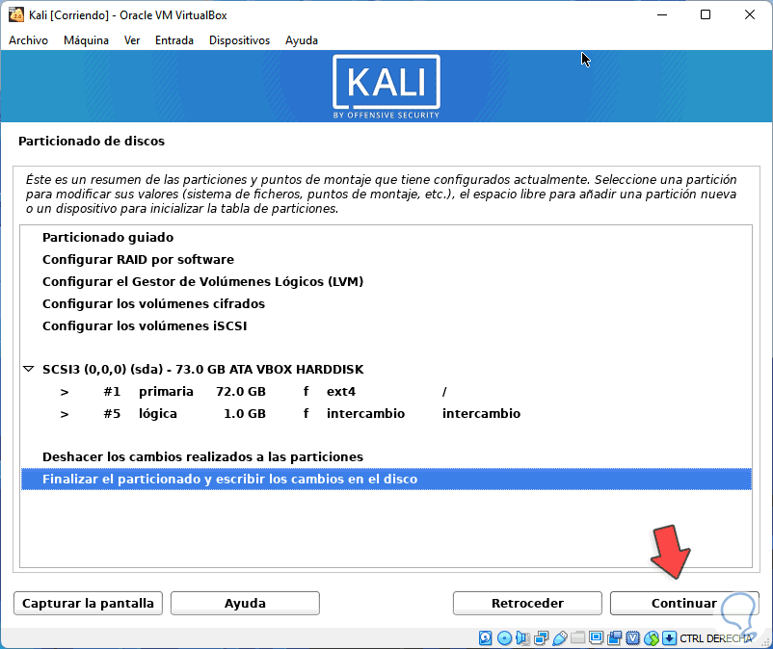
Task: Click the display monitor status icon
Action: pyautogui.click(x=596, y=637)
